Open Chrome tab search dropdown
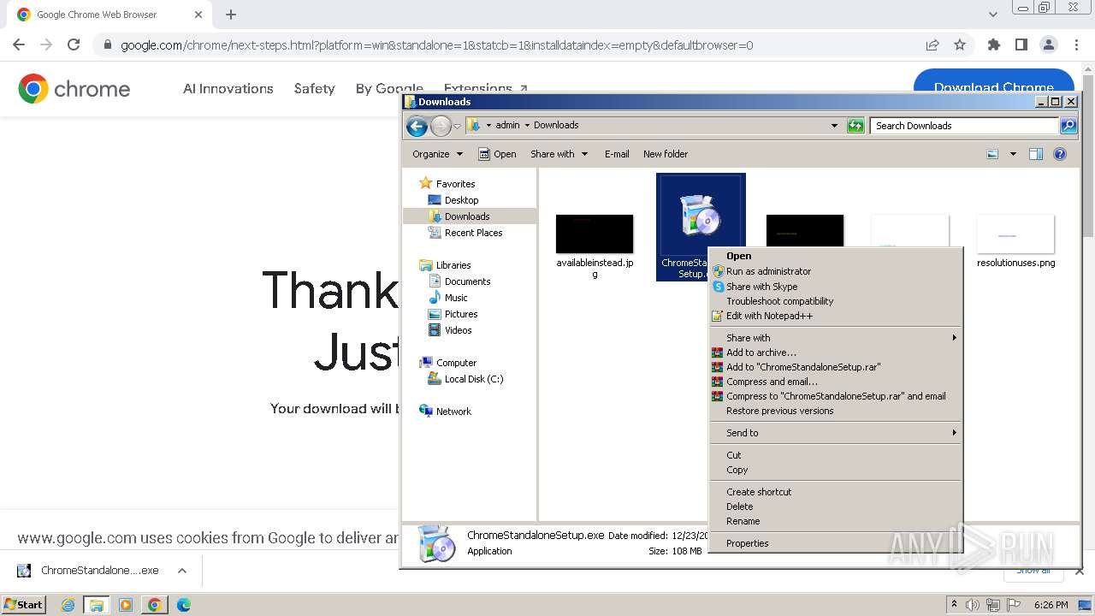The image size is (1095, 616). (992, 15)
